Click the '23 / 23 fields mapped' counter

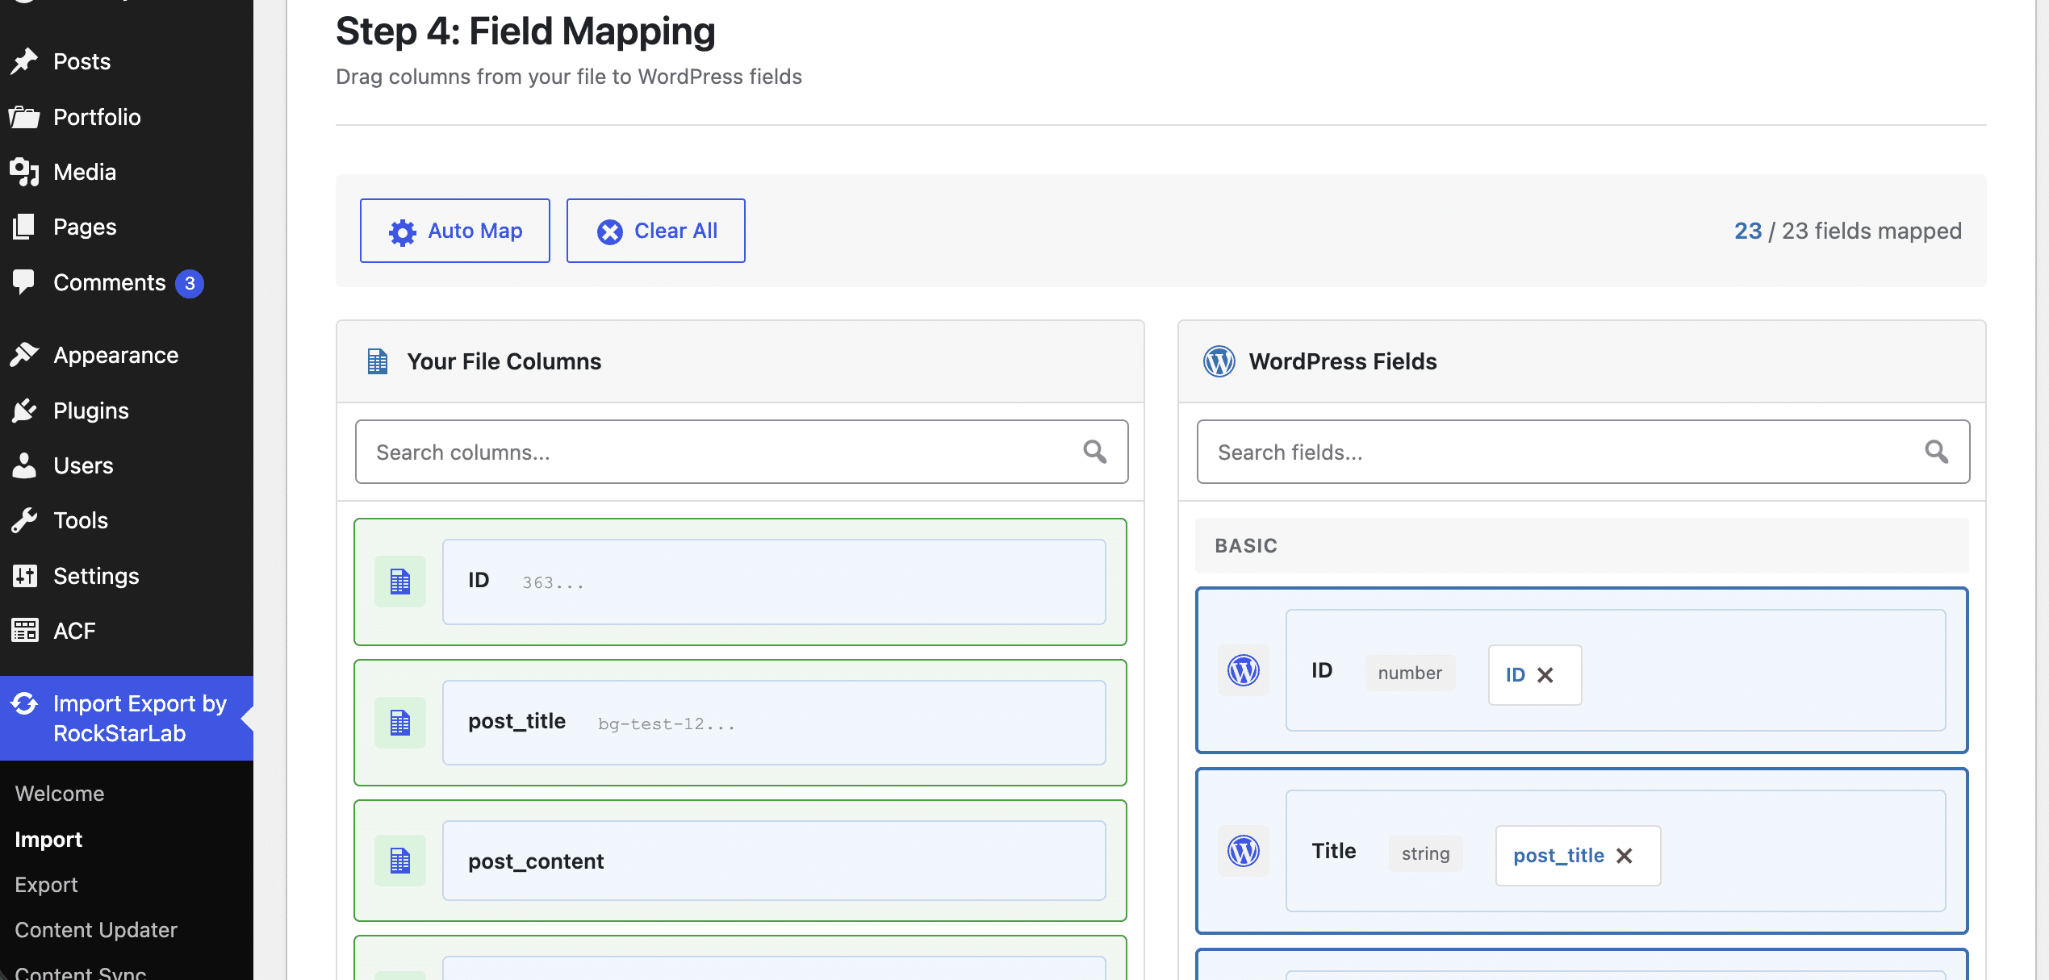[1848, 231]
